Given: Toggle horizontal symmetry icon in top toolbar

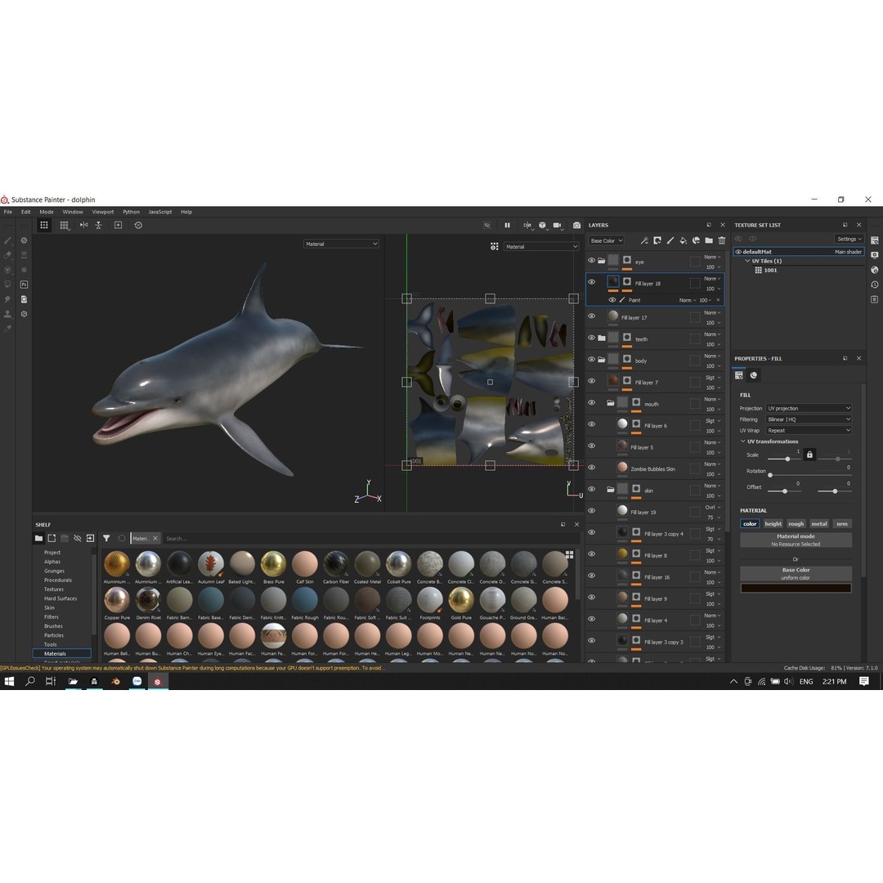Looking at the screenshot, I should (83, 226).
